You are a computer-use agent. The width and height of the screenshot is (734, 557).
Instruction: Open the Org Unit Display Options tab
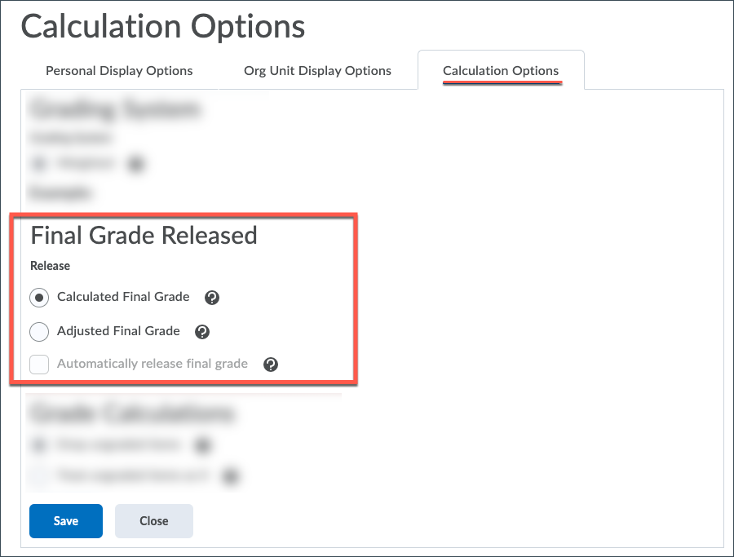pyautogui.click(x=317, y=71)
